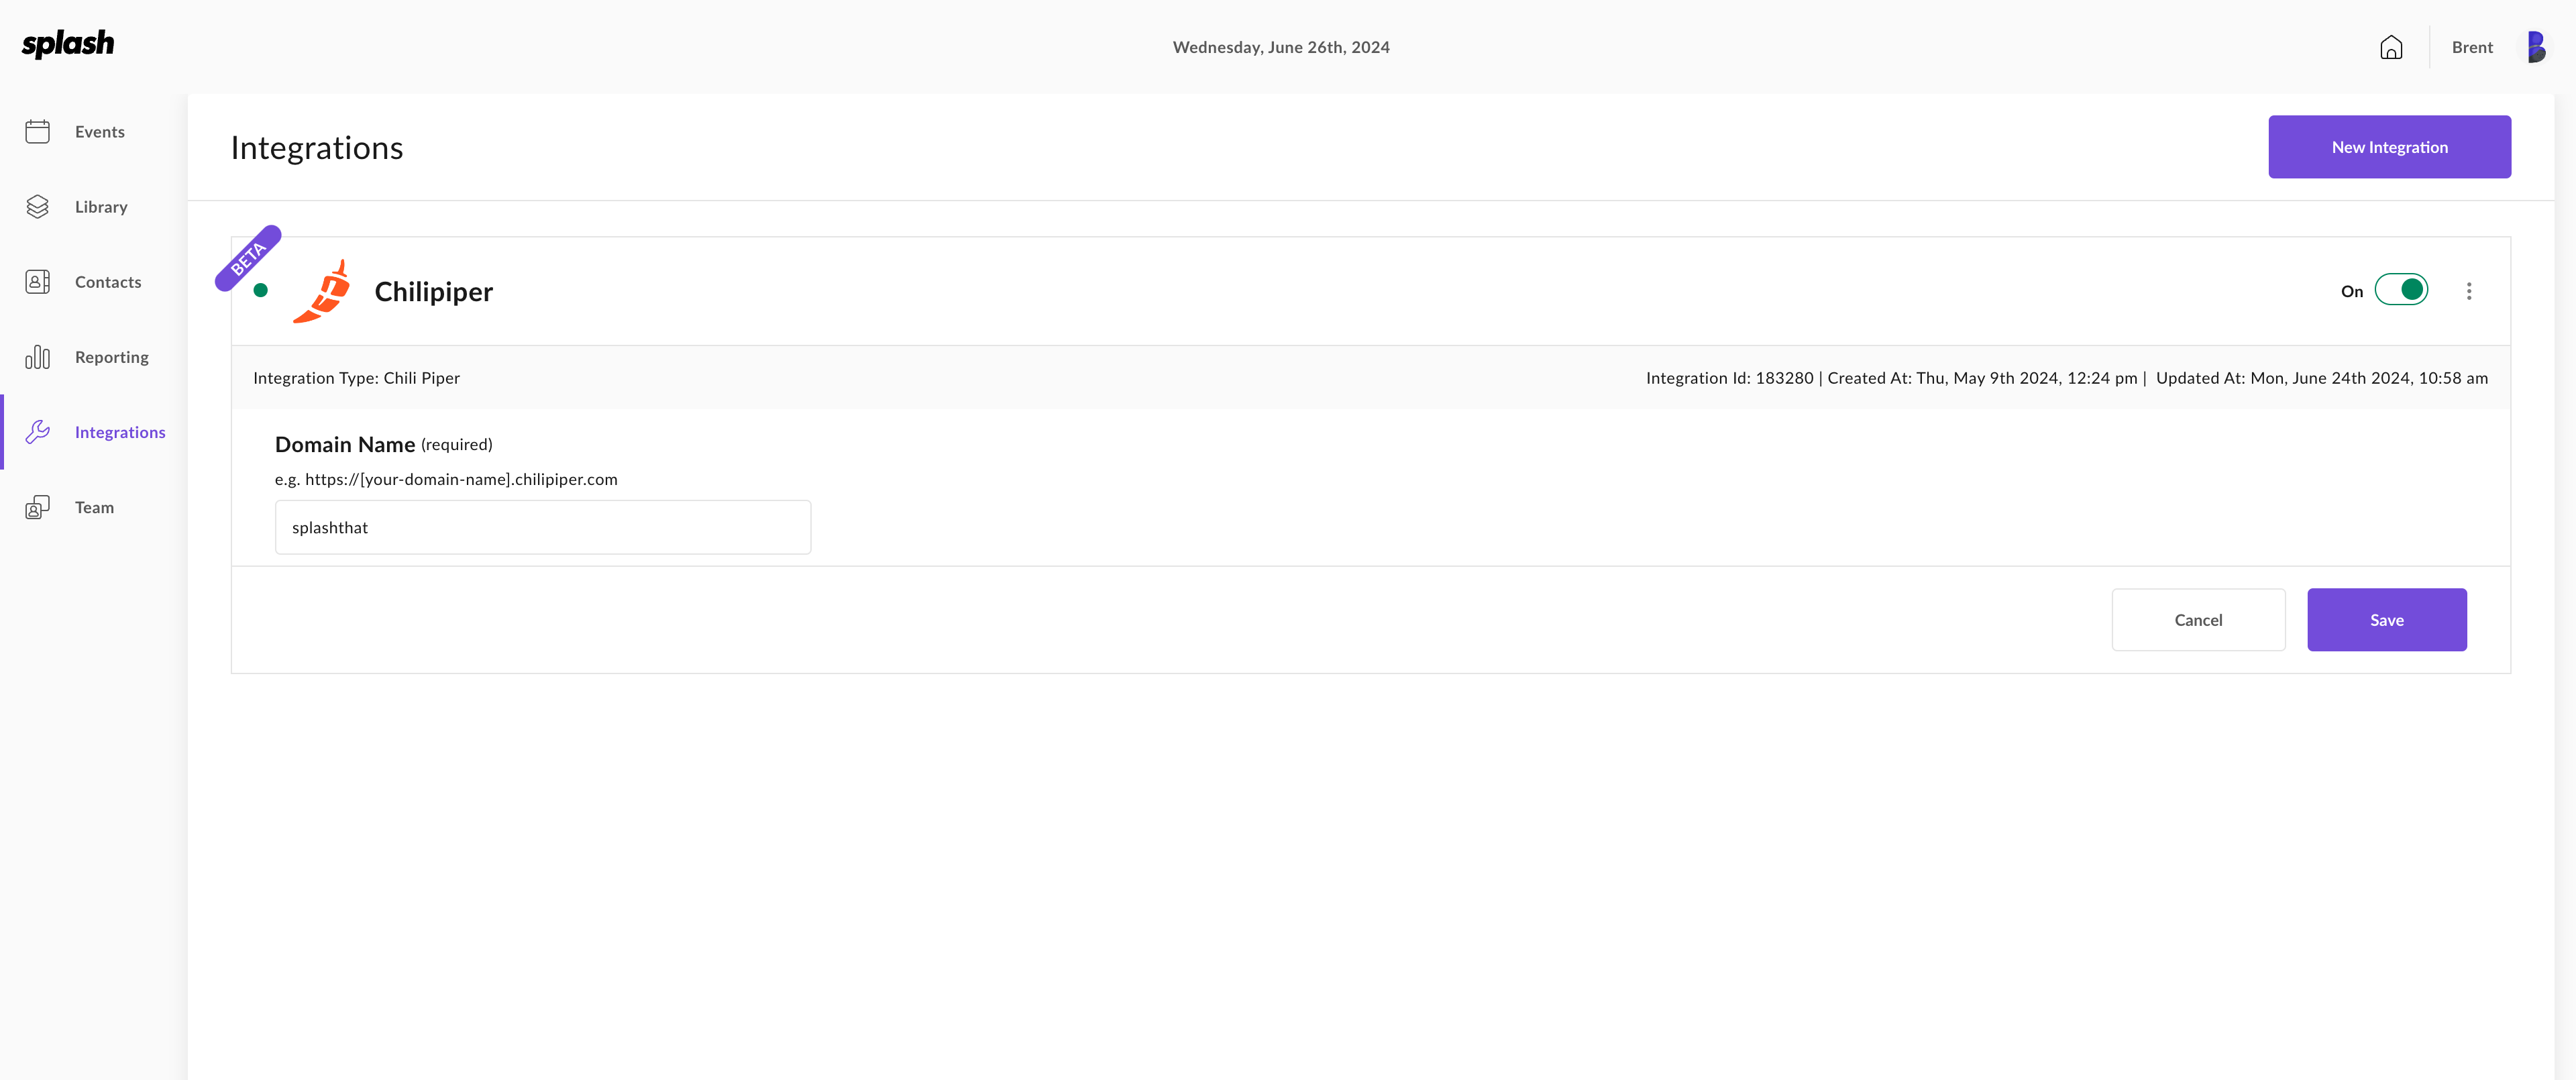
Task: Click the Reporting bar chart icon
Action: (37, 357)
